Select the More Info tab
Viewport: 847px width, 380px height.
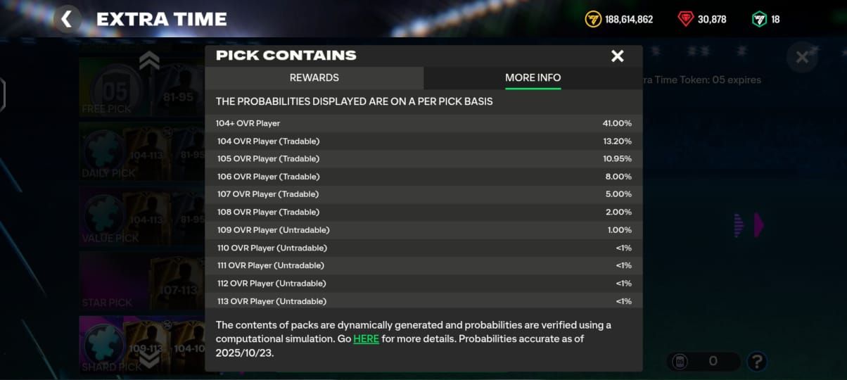pos(533,77)
